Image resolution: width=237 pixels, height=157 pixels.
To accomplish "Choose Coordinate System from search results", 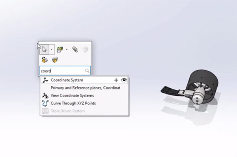I will 67,80.
